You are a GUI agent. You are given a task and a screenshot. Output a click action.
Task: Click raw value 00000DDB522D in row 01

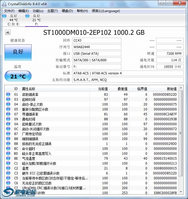tap(165, 94)
